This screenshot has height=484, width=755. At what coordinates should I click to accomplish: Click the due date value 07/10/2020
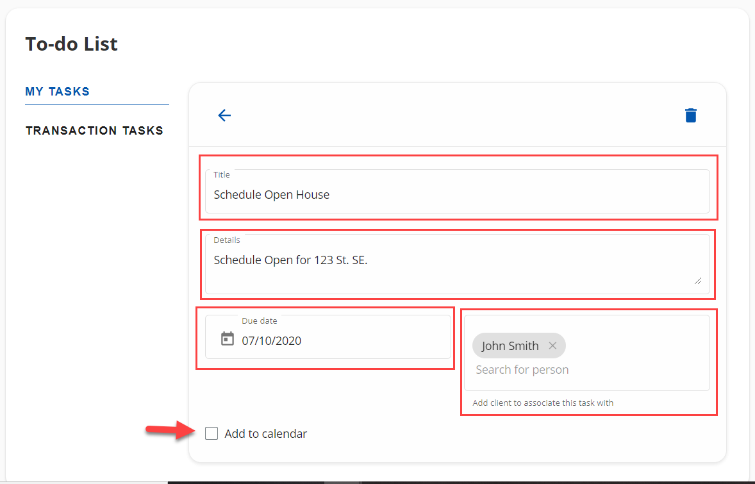click(x=271, y=341)
